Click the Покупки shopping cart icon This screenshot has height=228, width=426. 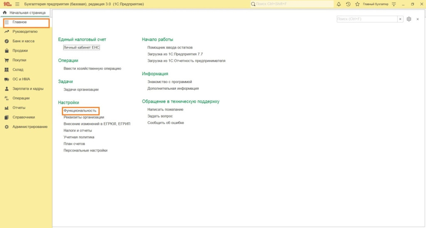pos(7,60)
